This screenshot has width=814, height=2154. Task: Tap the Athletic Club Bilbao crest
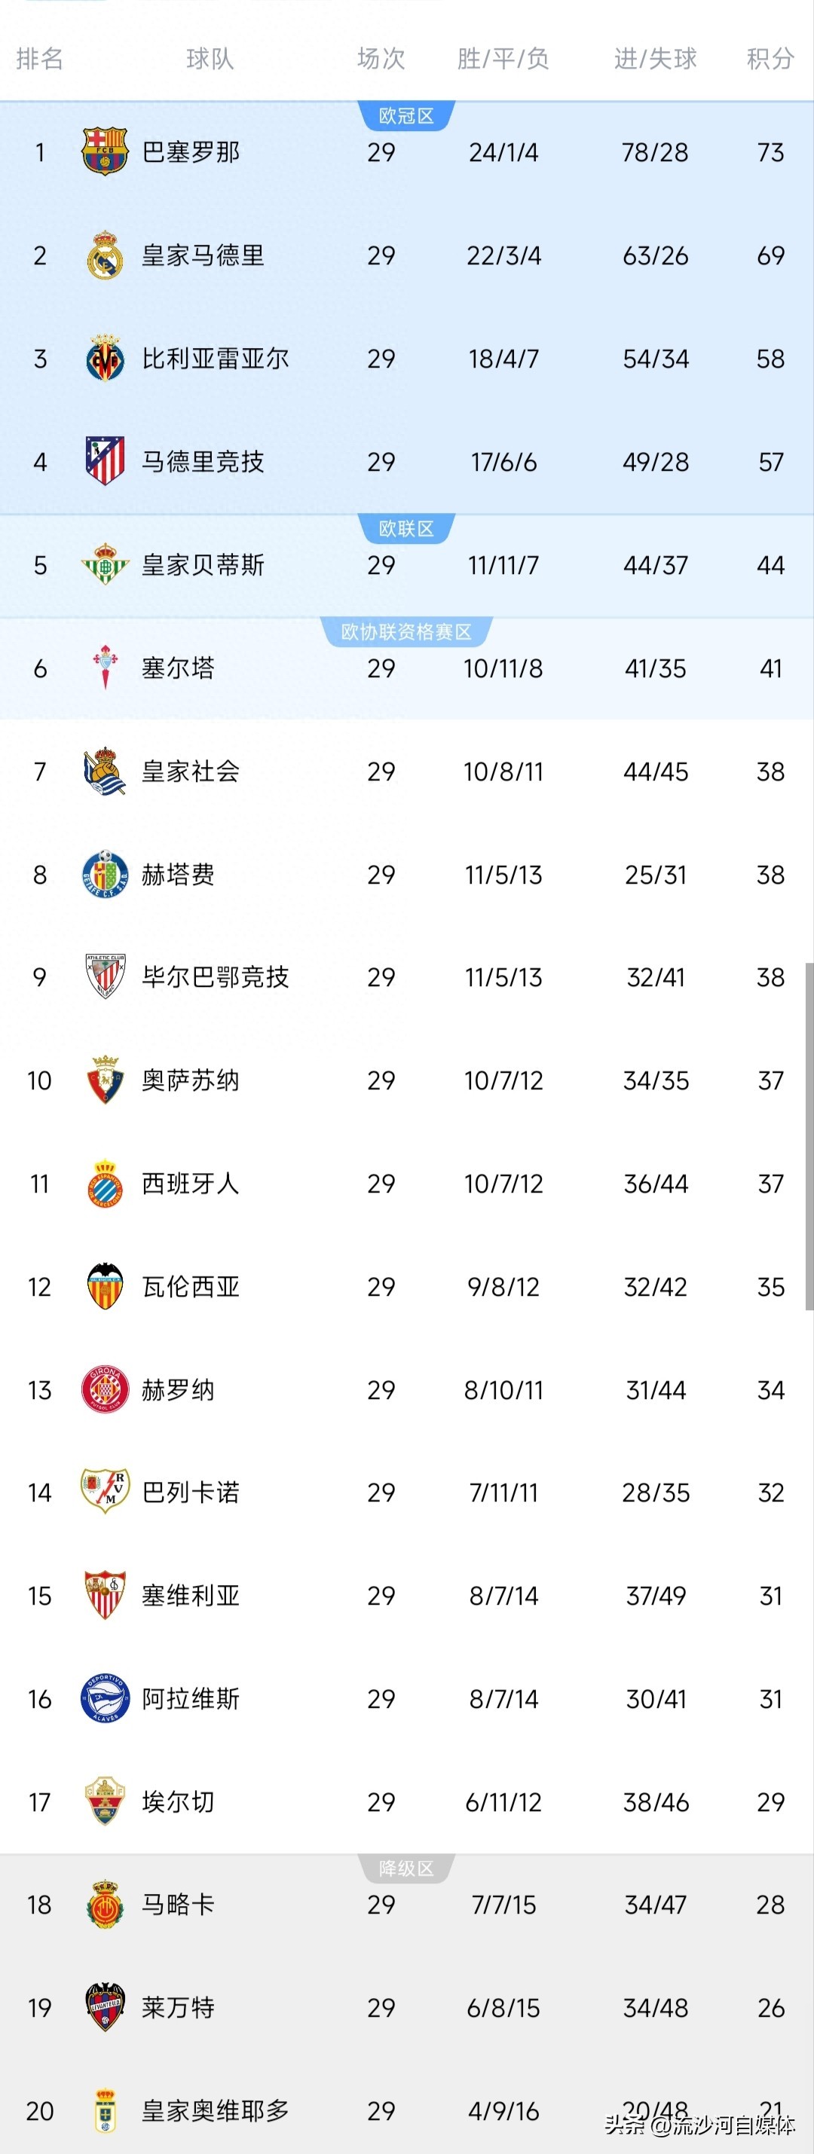105,976
